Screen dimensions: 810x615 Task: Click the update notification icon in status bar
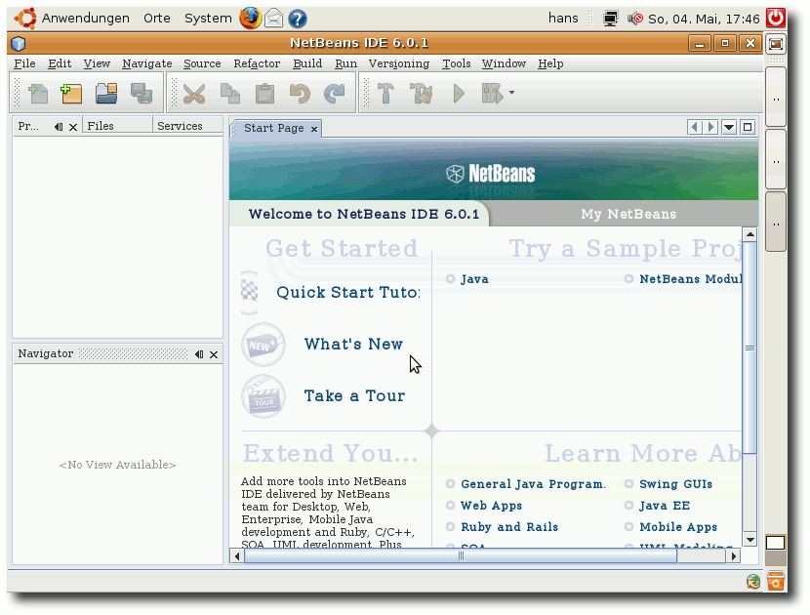pos(753,582)
